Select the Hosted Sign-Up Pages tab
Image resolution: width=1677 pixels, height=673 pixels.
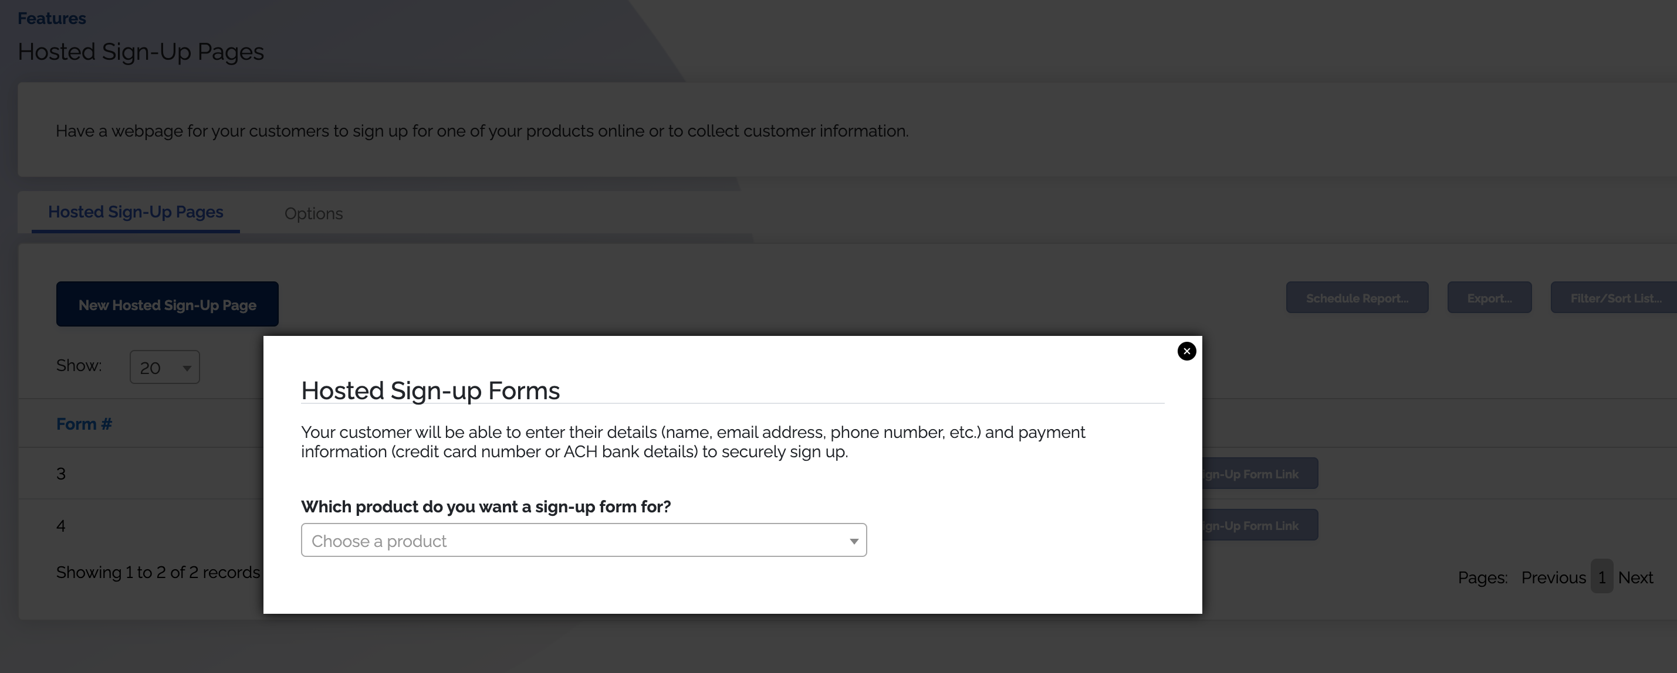[x=136, y=212]
